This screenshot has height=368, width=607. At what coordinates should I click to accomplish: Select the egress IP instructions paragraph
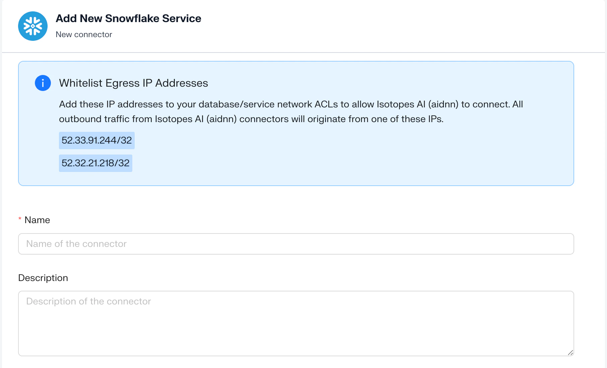tap(291, 111)
